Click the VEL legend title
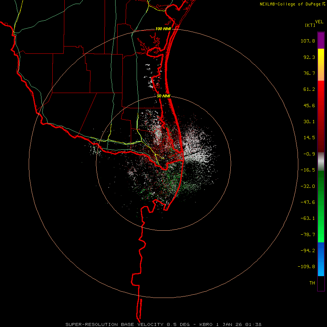The height and width of the screenshot is (327, 327). point(319,22)
